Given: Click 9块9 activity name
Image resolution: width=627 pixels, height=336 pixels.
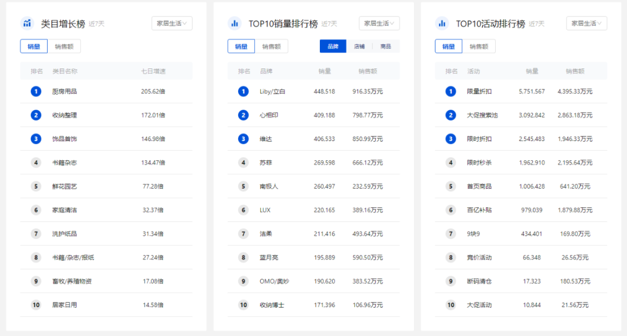Looking at the screenshot, I should click(x=473, y=234).
